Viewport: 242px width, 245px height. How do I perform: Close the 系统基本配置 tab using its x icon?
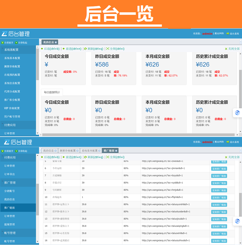point(99,151)
